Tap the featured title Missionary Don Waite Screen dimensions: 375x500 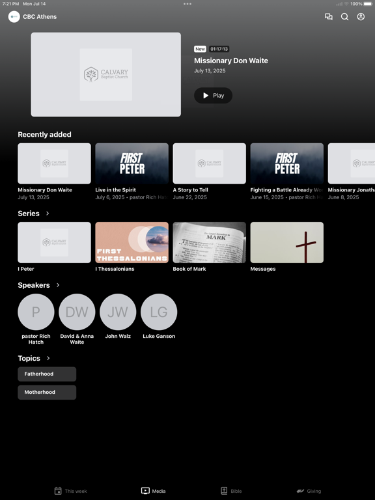231,61
